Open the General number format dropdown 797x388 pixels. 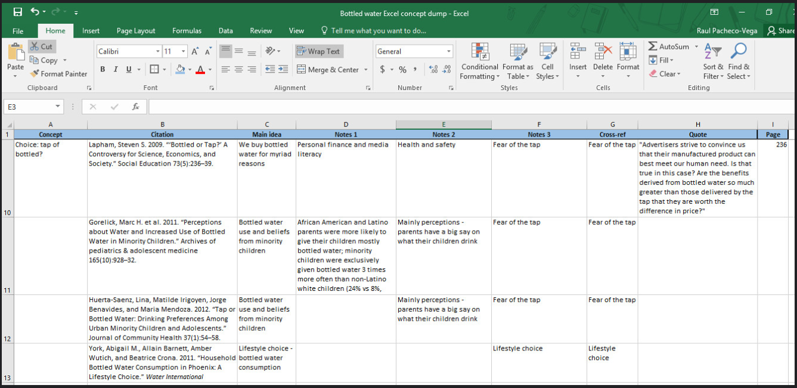tap(448, 52)
